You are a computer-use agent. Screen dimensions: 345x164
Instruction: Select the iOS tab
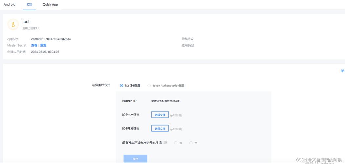coord(29,4)
